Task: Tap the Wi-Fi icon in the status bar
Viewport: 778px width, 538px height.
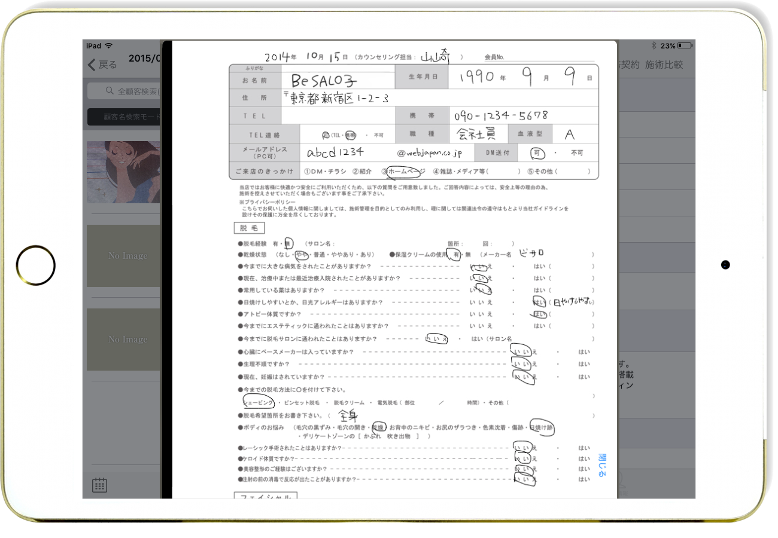Action: pos(108,46)
